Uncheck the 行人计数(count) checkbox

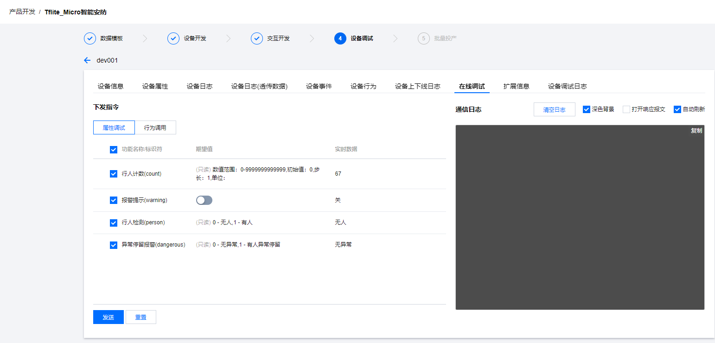[114, 174]
